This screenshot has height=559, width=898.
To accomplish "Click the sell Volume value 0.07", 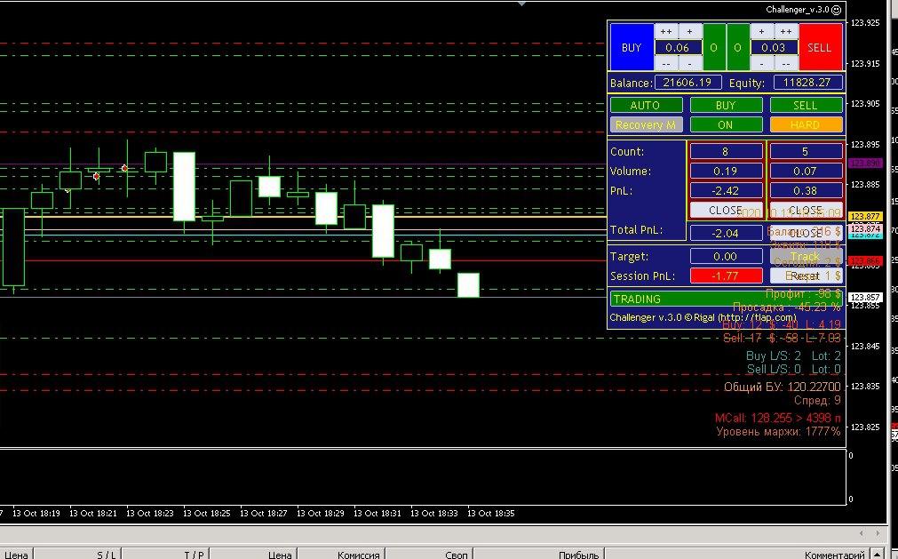I will pyautogui.click(x=806, y=172).
